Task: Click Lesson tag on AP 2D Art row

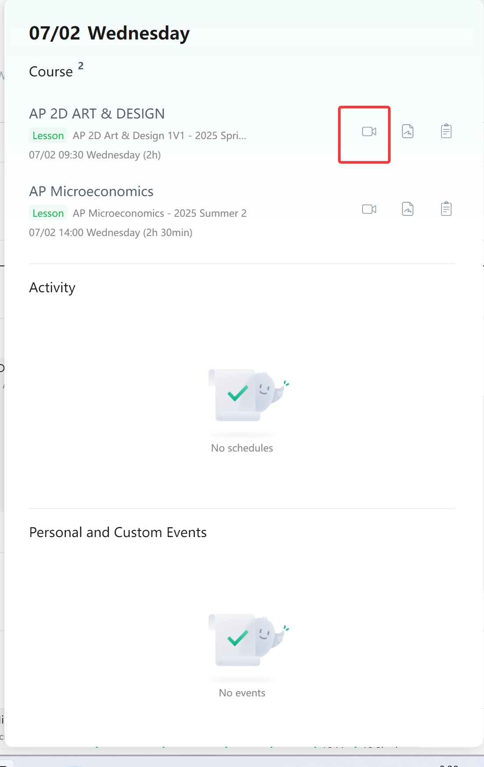Action: (x=48, y=136)
